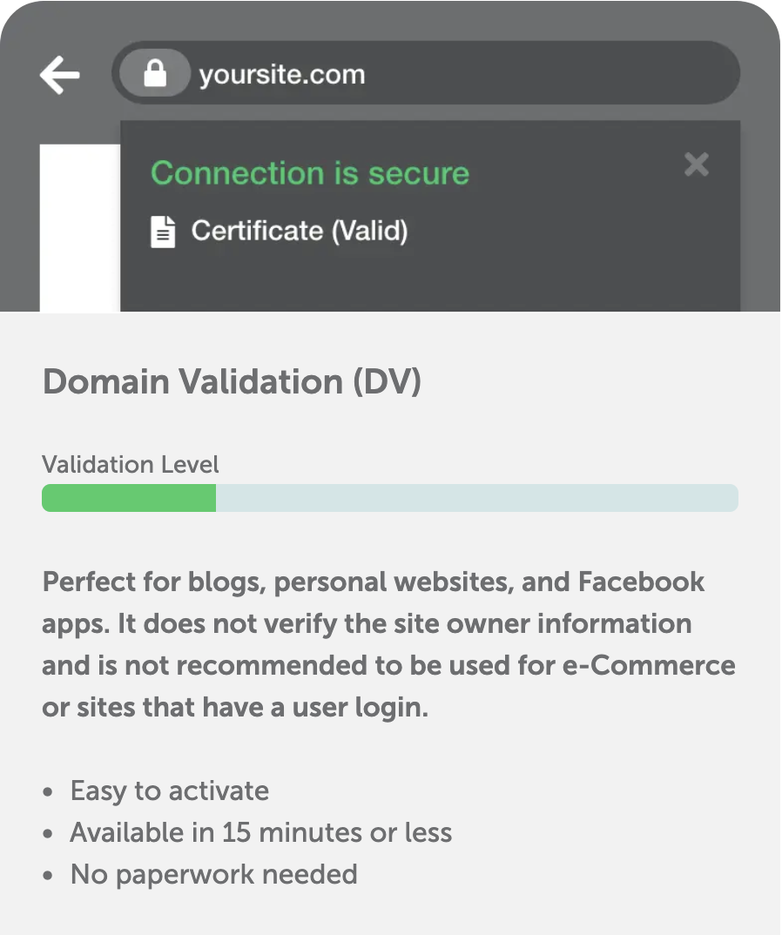Screen dimensions: 782x935
Task: Click Available in 15 minutes or less
Action: [x=260, y=832]
